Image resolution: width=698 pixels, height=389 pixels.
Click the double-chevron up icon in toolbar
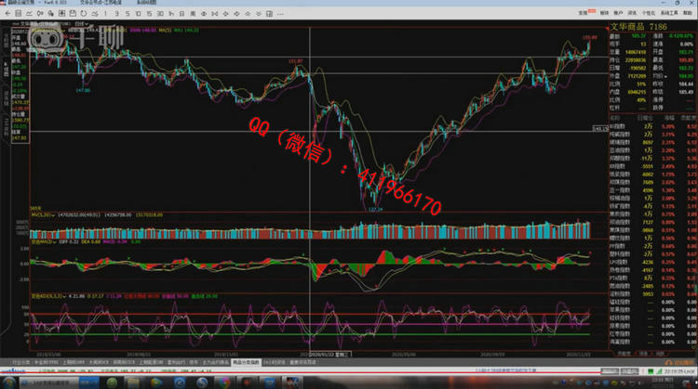[248, 14]
